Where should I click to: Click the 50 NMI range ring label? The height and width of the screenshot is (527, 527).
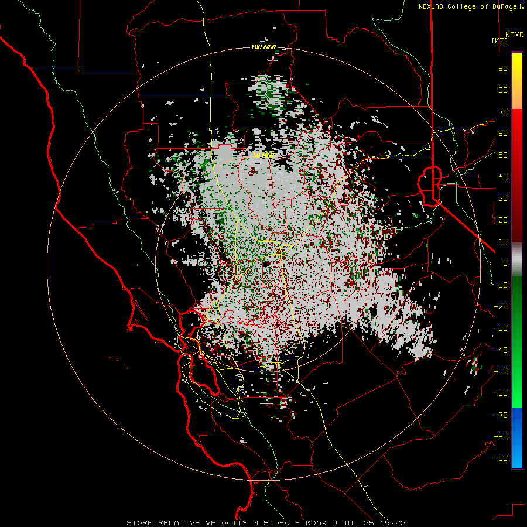point(263,155)
